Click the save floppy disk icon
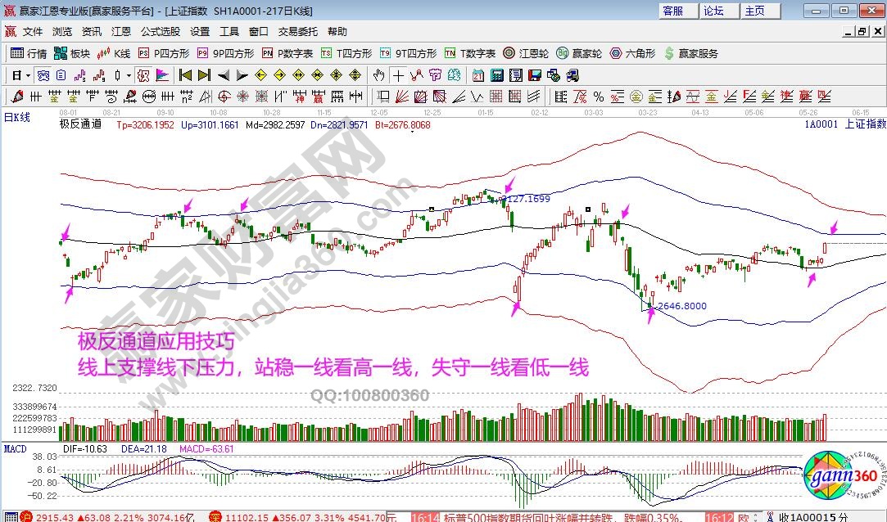 click(x=535, y=75)
